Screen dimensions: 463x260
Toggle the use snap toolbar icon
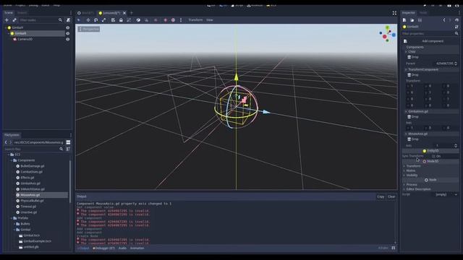(146, 20)
